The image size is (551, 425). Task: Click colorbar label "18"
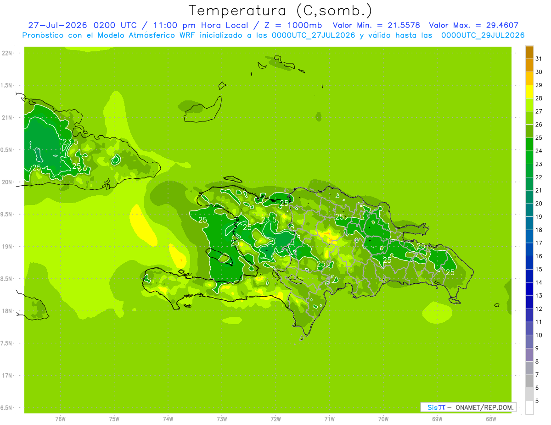coord(539,230)
